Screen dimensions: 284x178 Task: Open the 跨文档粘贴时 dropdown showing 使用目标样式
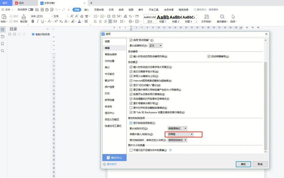(x=177, y=140)
